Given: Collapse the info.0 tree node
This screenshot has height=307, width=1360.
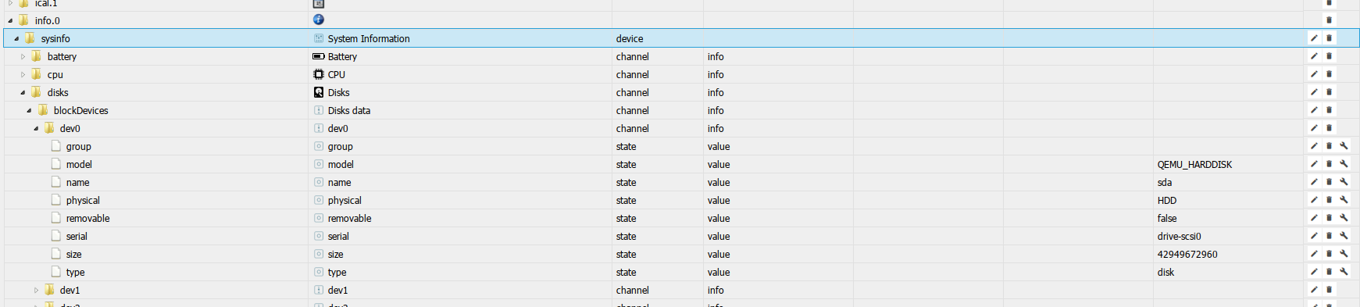Looking at the screenshot, I should coord(10,21).
